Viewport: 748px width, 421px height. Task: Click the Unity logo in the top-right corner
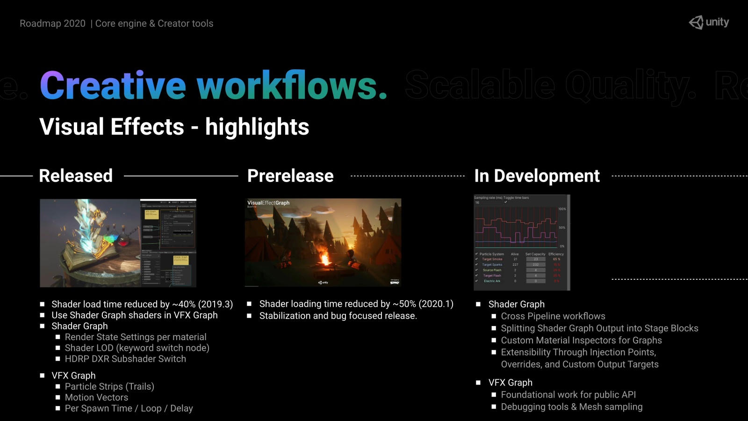pos(709,22)
